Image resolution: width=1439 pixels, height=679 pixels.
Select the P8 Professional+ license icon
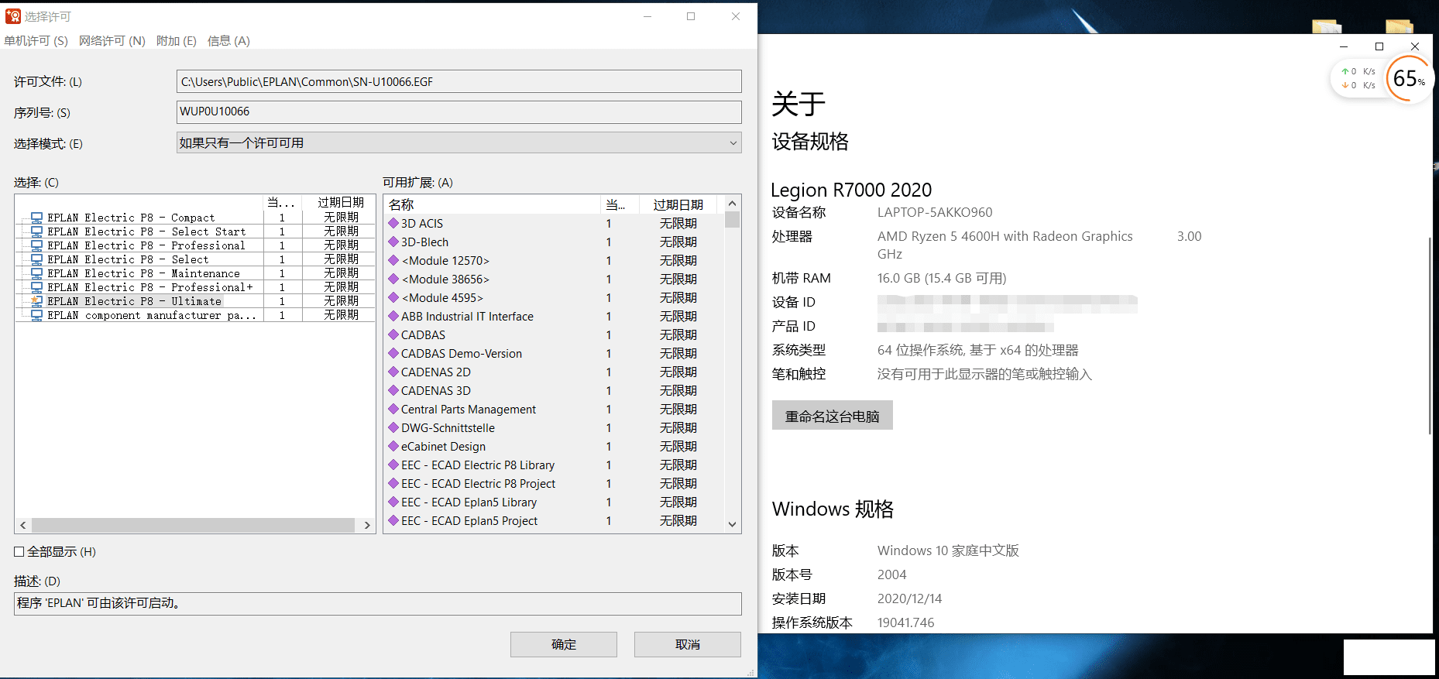click(36, 287)
